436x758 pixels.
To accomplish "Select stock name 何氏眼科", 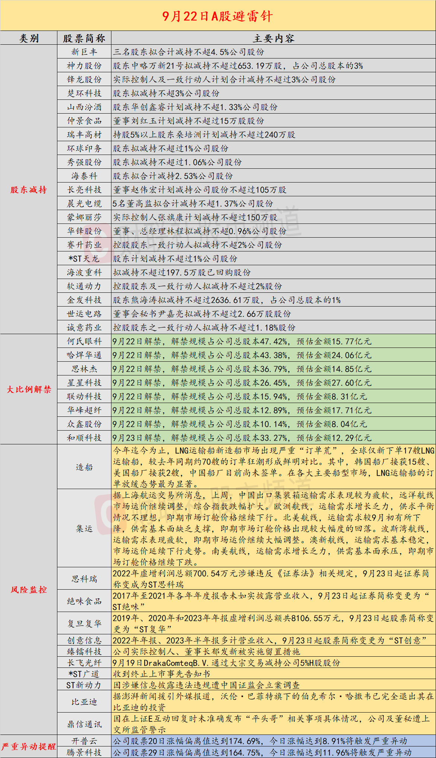I will [x=84, y=342].
